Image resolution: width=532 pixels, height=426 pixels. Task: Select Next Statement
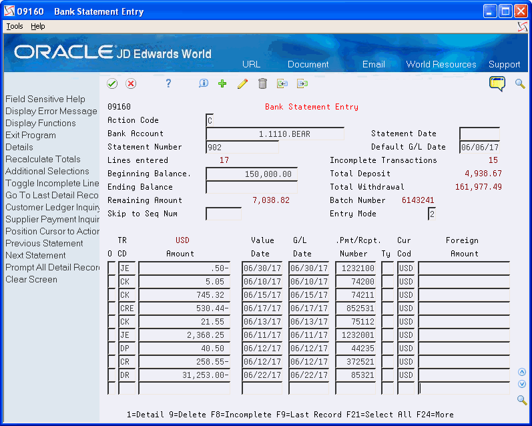click(x=35, y=255)
